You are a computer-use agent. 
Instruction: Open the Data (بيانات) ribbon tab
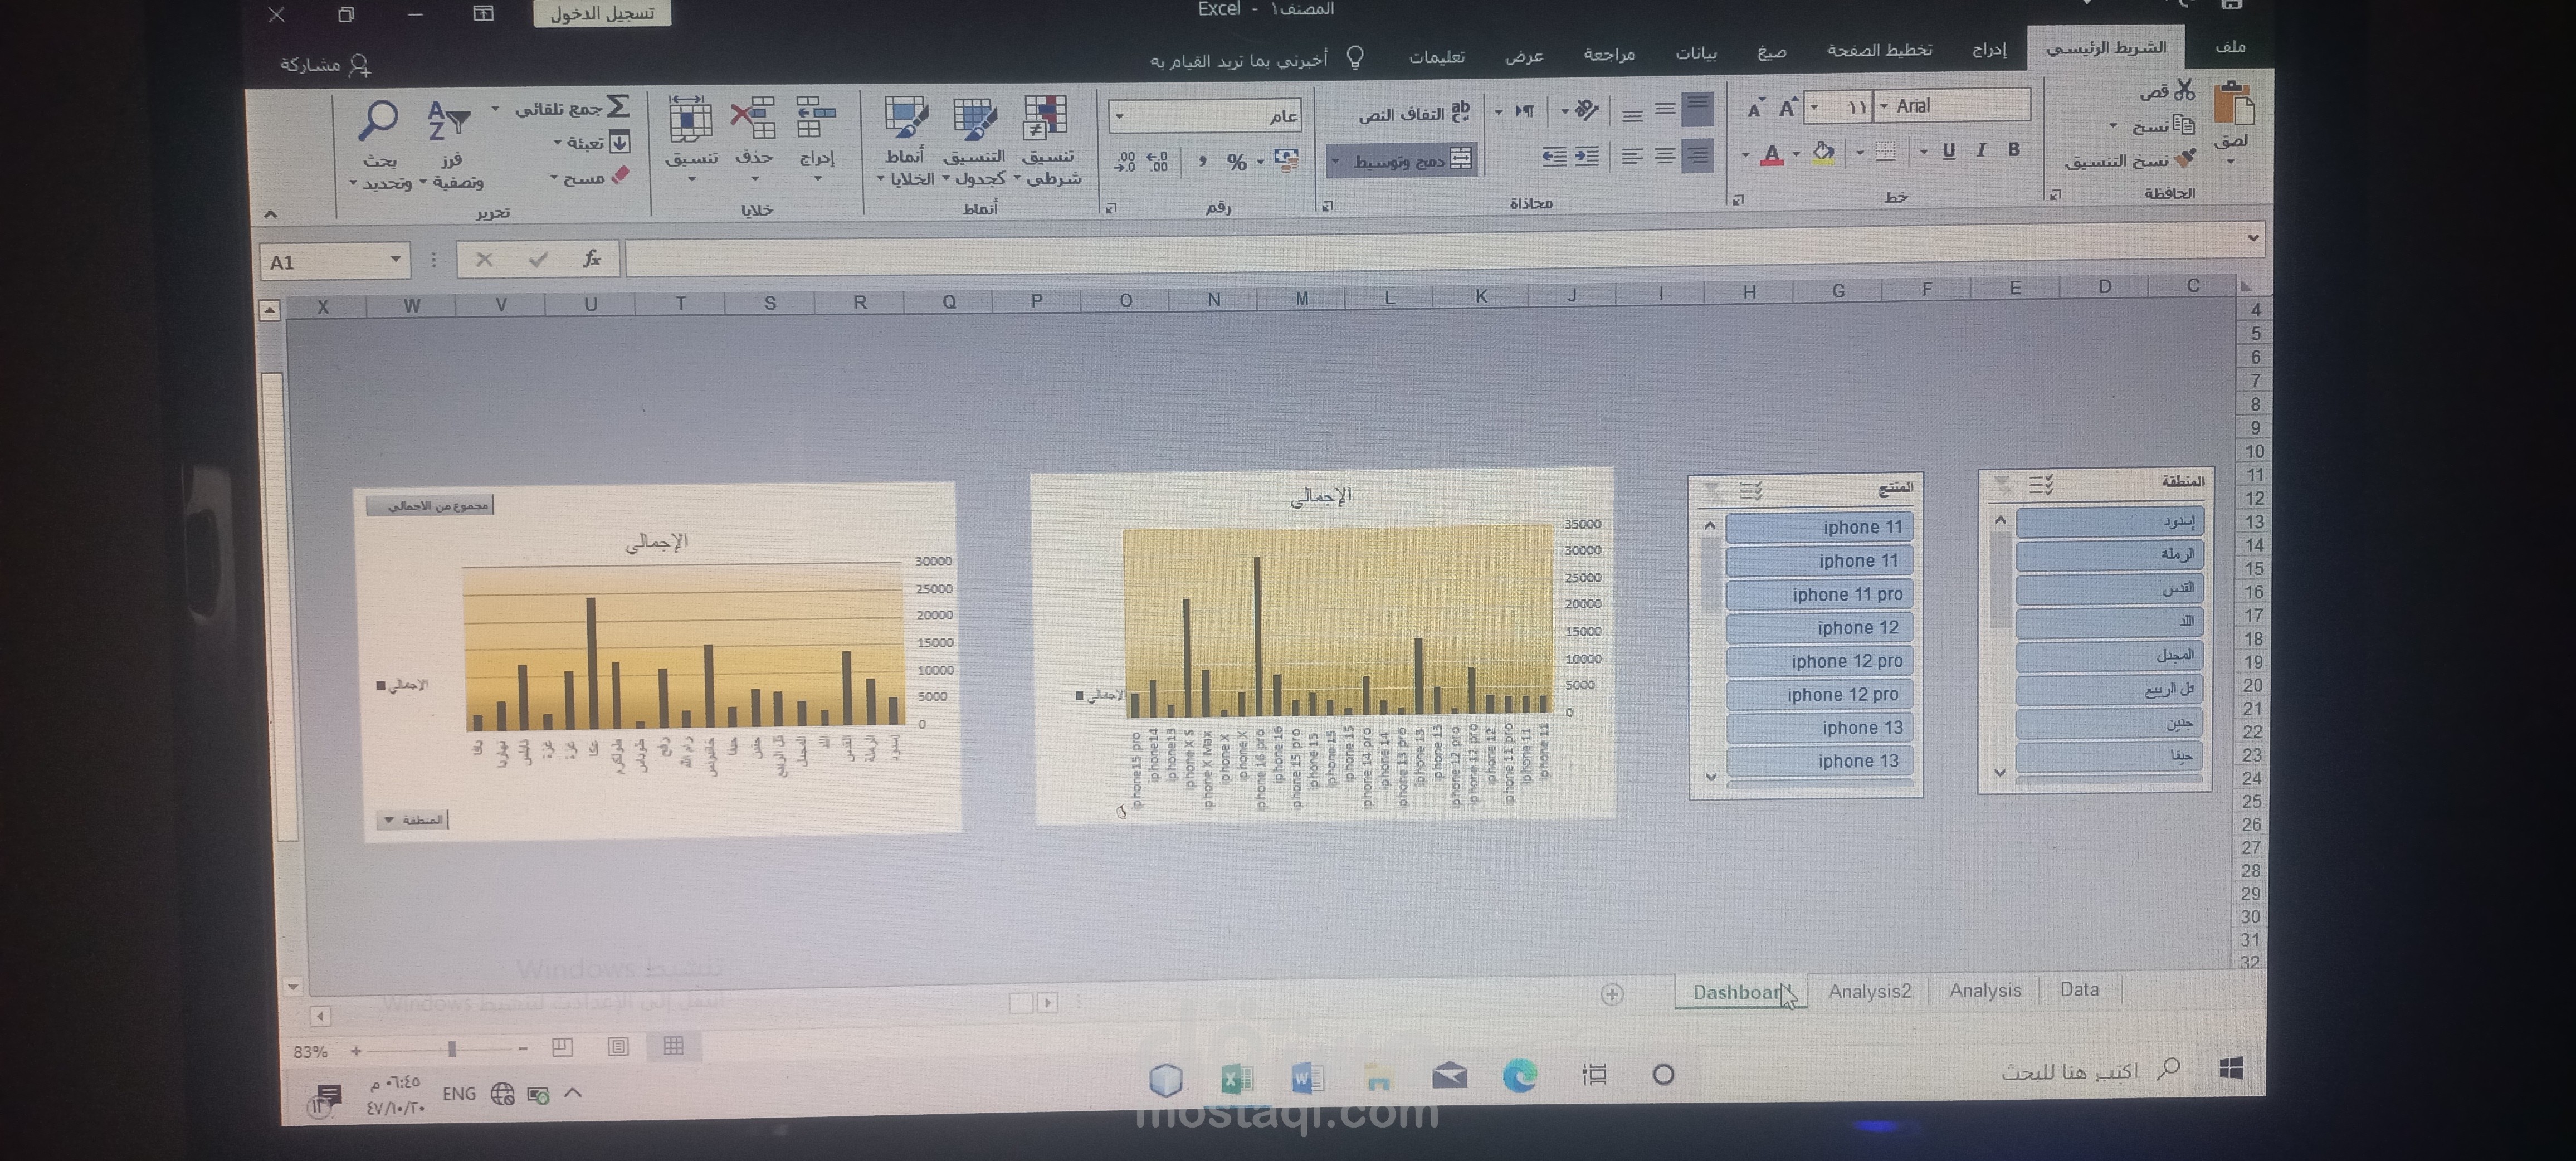click(x=1696, y=53)
